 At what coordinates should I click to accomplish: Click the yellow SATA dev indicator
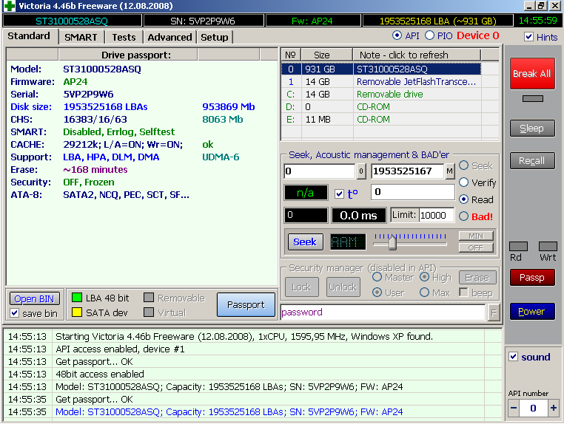click(76, 312)
